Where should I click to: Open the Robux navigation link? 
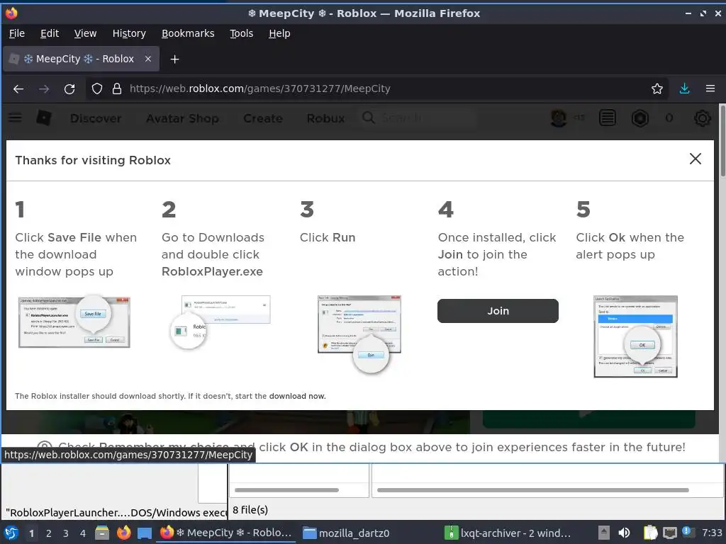[x=325, y=118]
